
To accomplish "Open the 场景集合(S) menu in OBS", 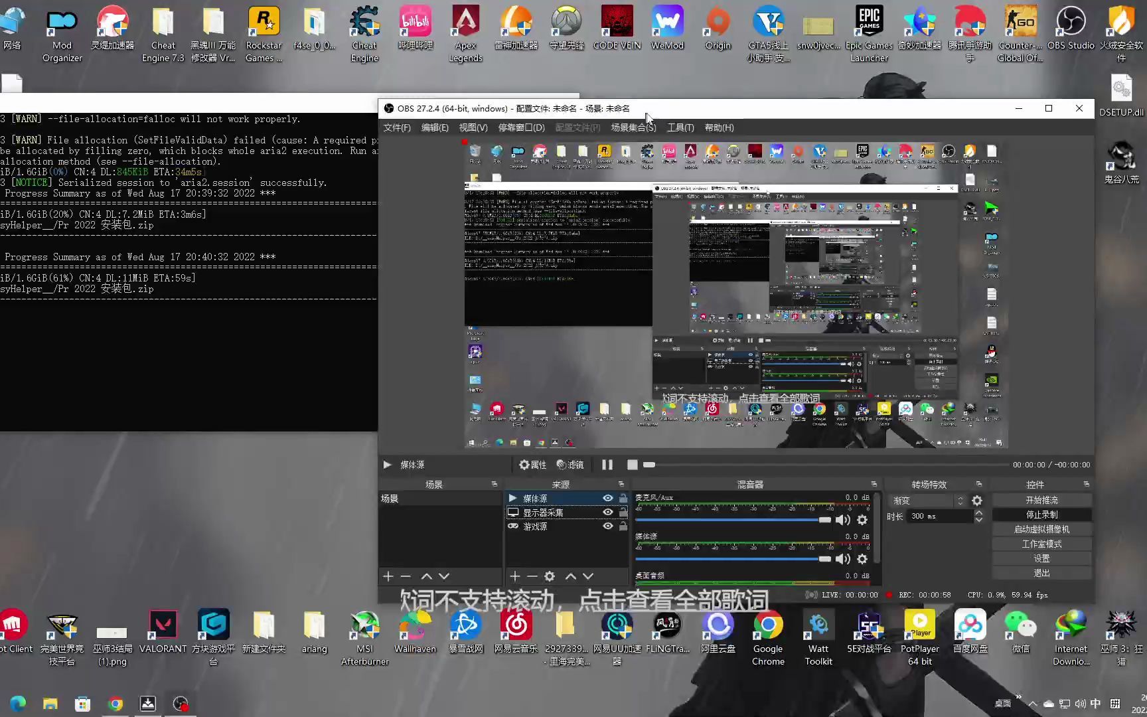I will coord(633,127).
